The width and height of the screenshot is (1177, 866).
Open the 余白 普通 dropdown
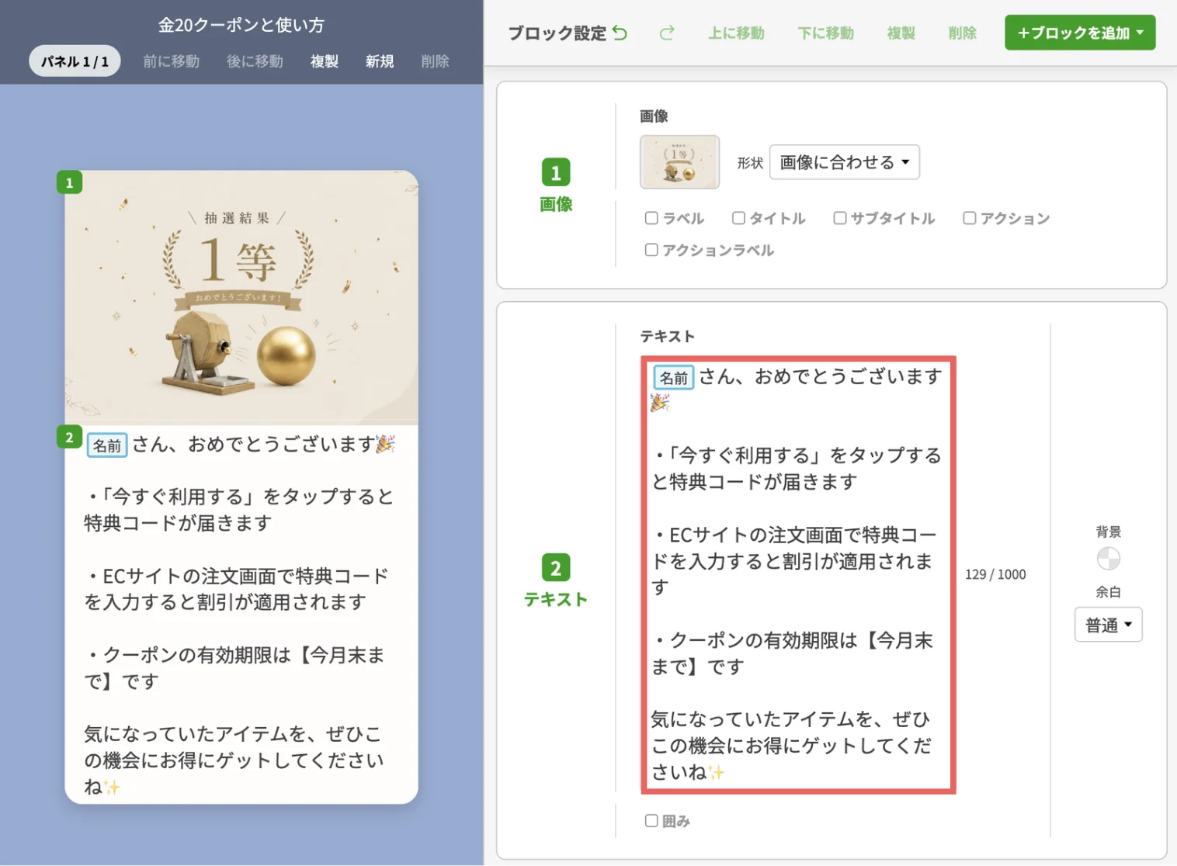click(x=1108, y=625)
